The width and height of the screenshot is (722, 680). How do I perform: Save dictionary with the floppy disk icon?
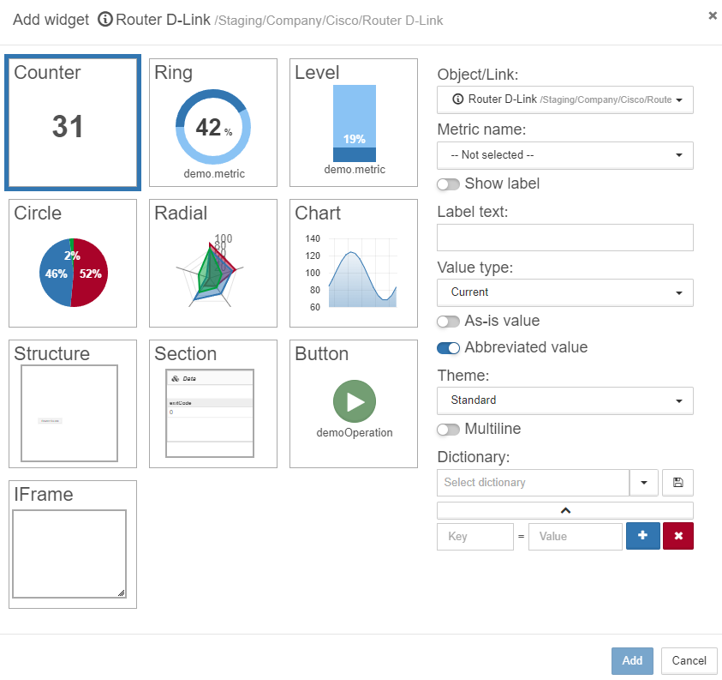(x=677, y=483)
